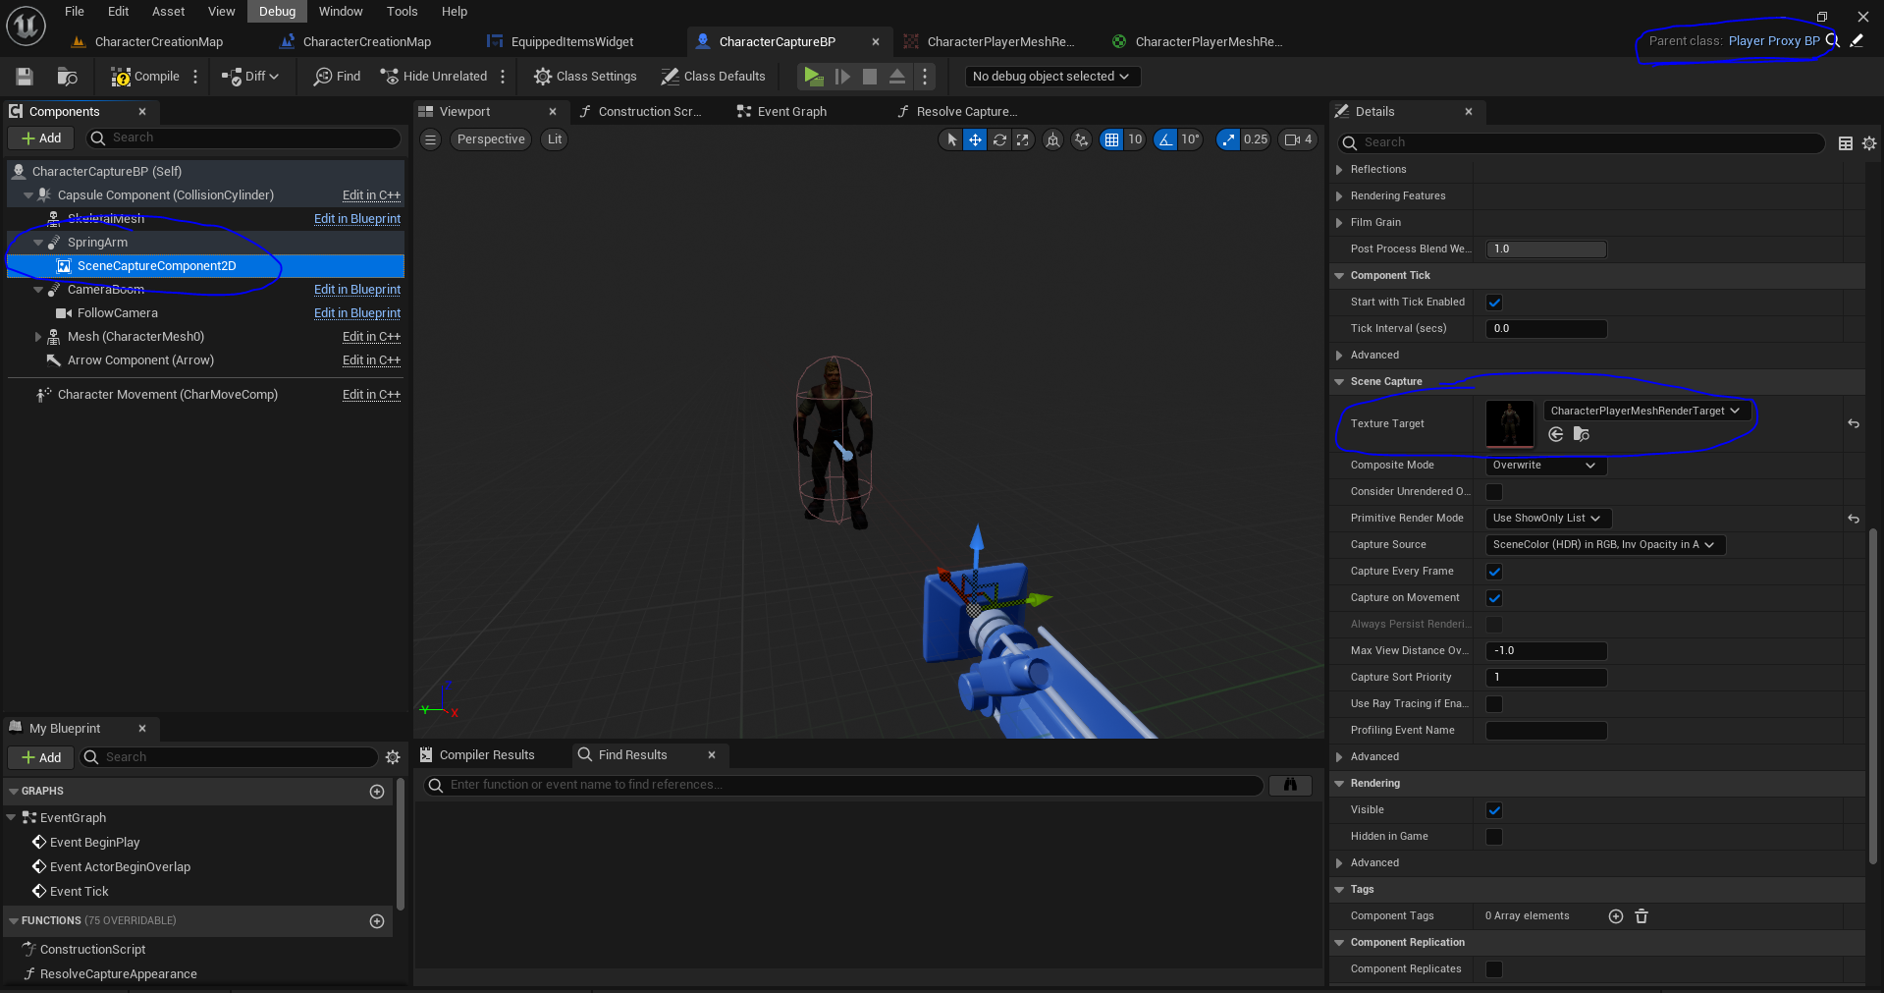Add a new graph with the plus icon
The width and height of the screenshot is (1884, 993).
click(377, 792)
